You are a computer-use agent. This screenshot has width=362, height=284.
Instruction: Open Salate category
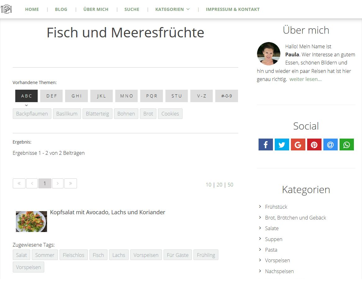(x=272, y=228)
